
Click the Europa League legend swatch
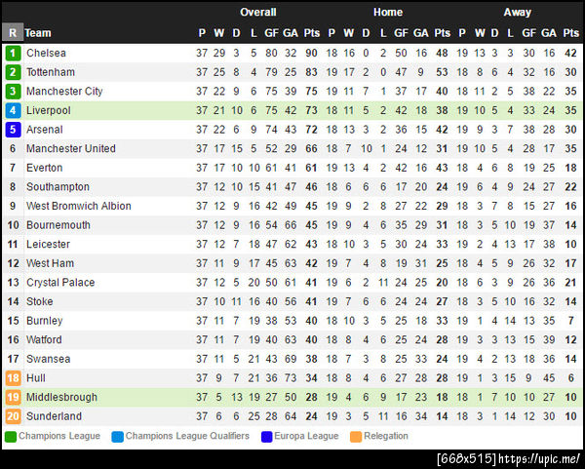[267, 436]
